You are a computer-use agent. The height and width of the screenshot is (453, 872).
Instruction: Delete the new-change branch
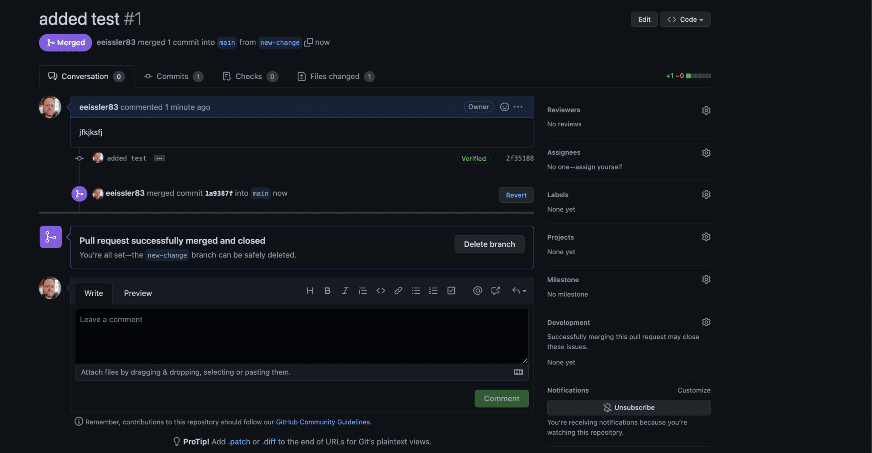(x=489, y=244)
